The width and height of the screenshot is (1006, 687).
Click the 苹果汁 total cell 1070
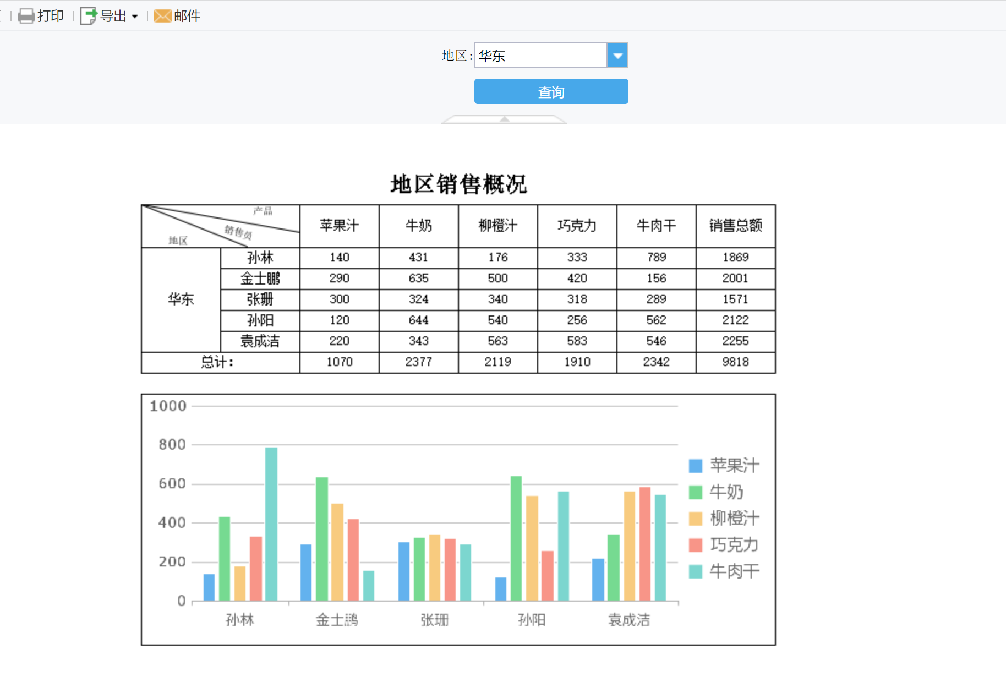point(340,363)
